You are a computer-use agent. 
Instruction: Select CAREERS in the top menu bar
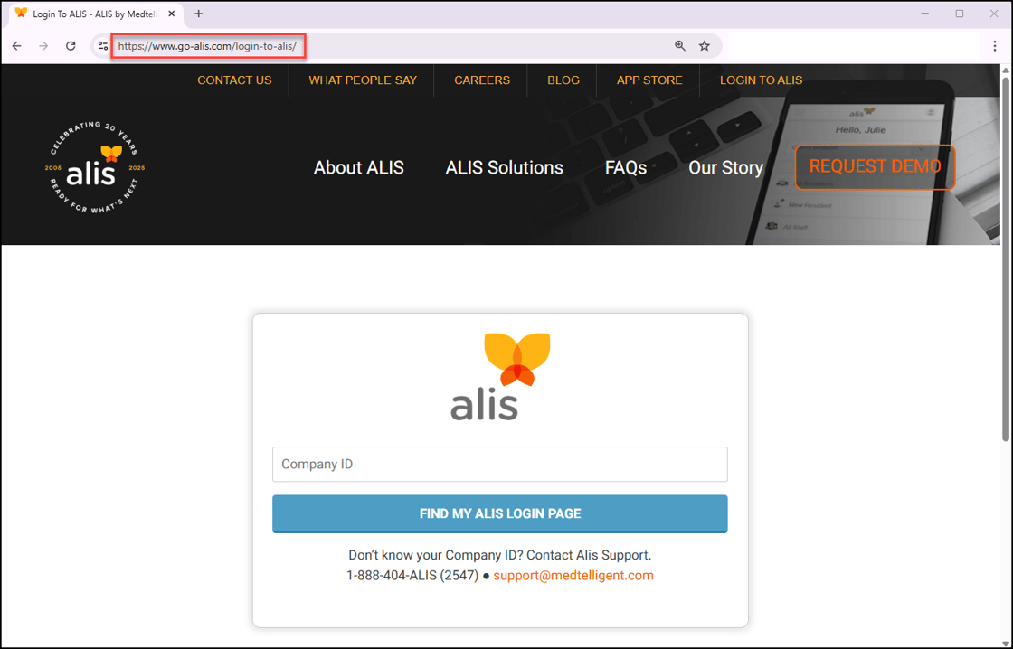482,80
